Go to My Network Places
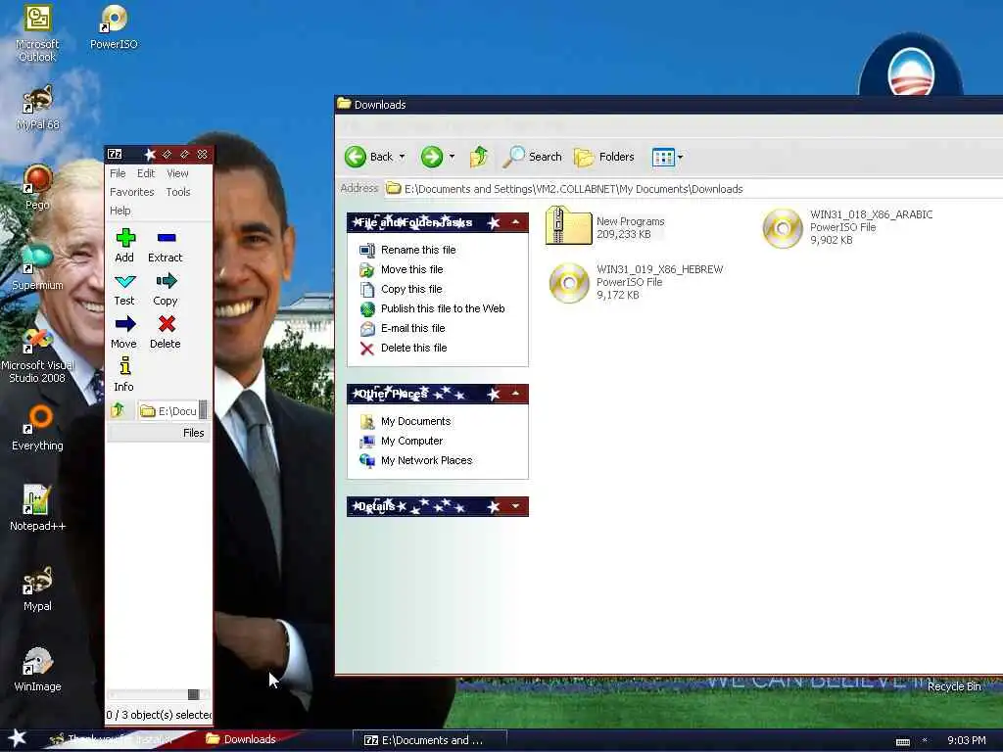Viewport: 1003px width, 752px height. pos(426,460)
